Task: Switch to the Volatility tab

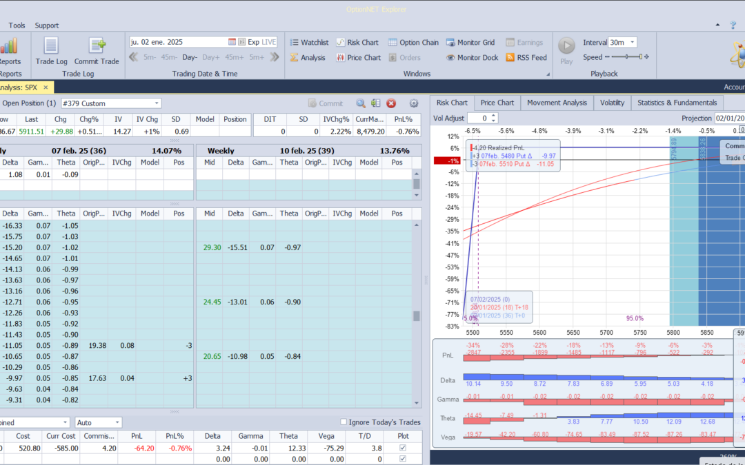Action: (612, 103)
